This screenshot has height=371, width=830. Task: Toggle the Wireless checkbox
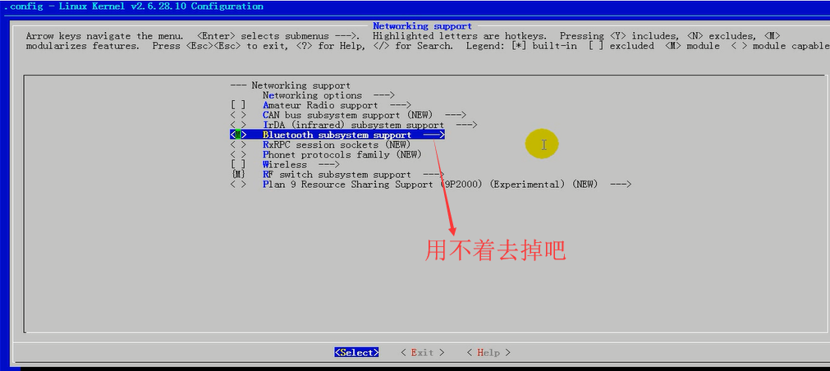pos(238,165)
